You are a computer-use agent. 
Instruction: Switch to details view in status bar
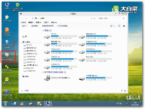tap(122, 91)
